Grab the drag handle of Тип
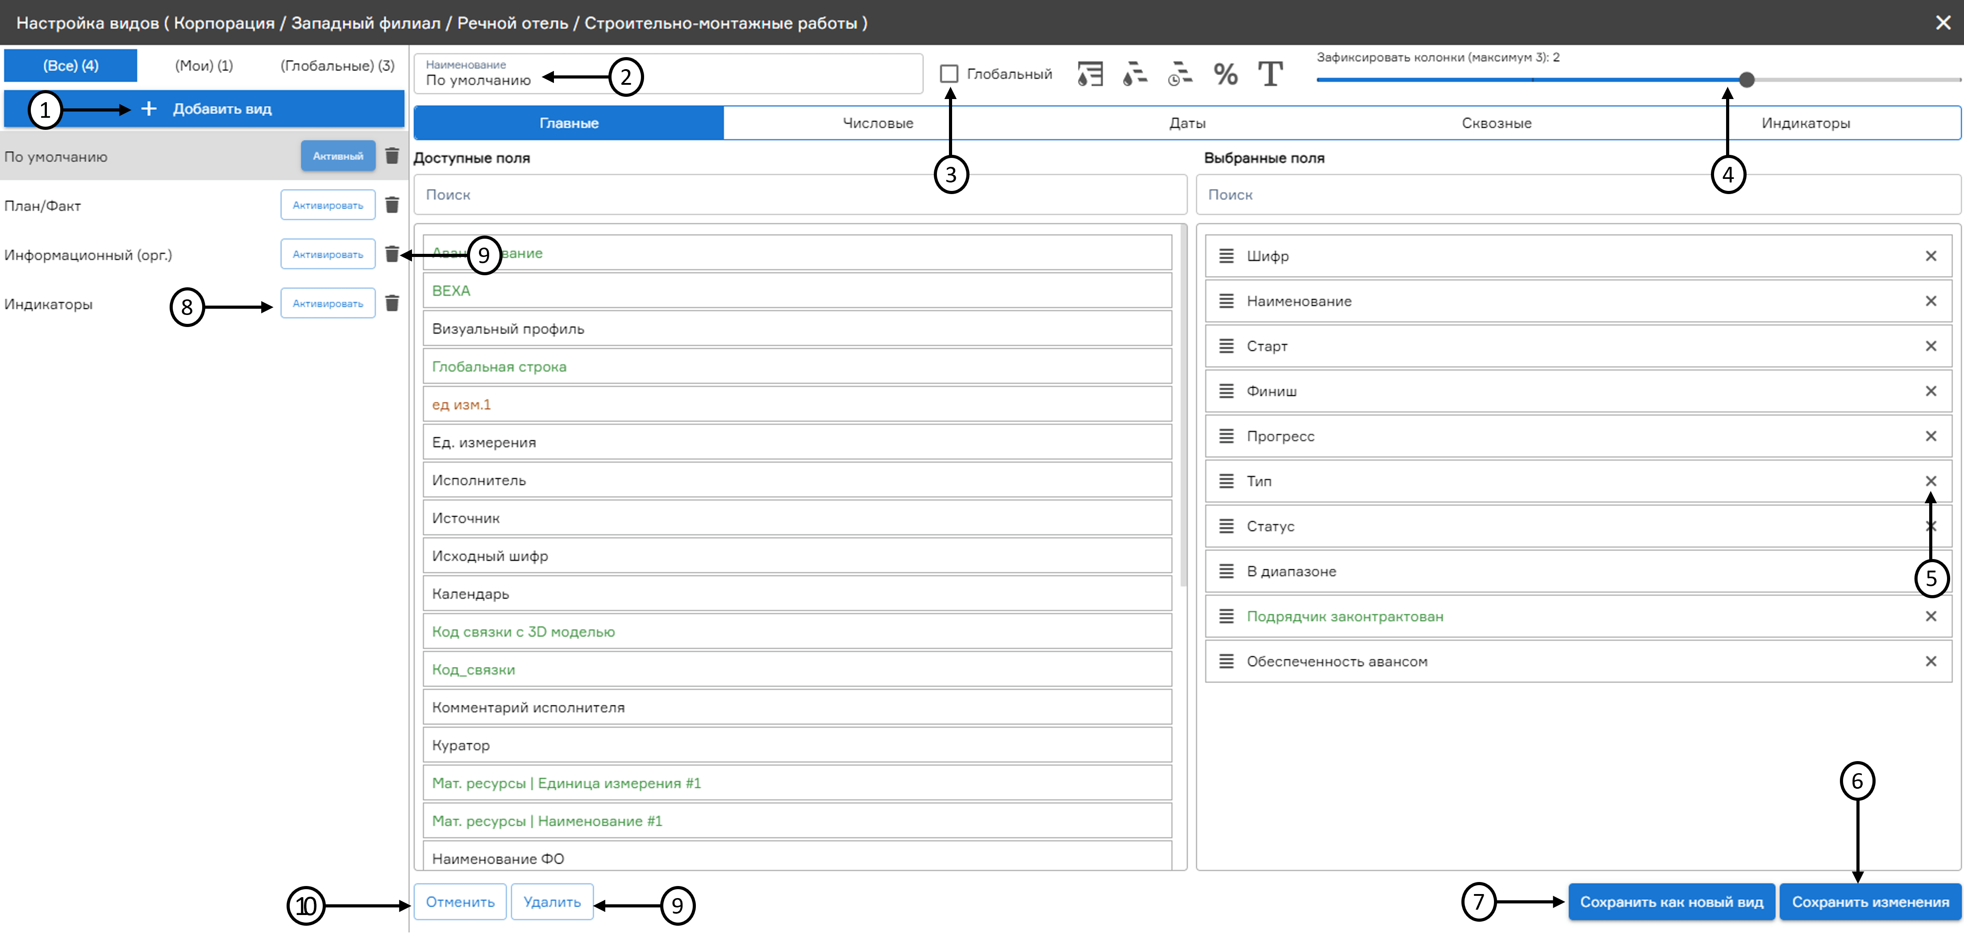The height and width of the screenshot is (940, 1964). coord(1226,480)
